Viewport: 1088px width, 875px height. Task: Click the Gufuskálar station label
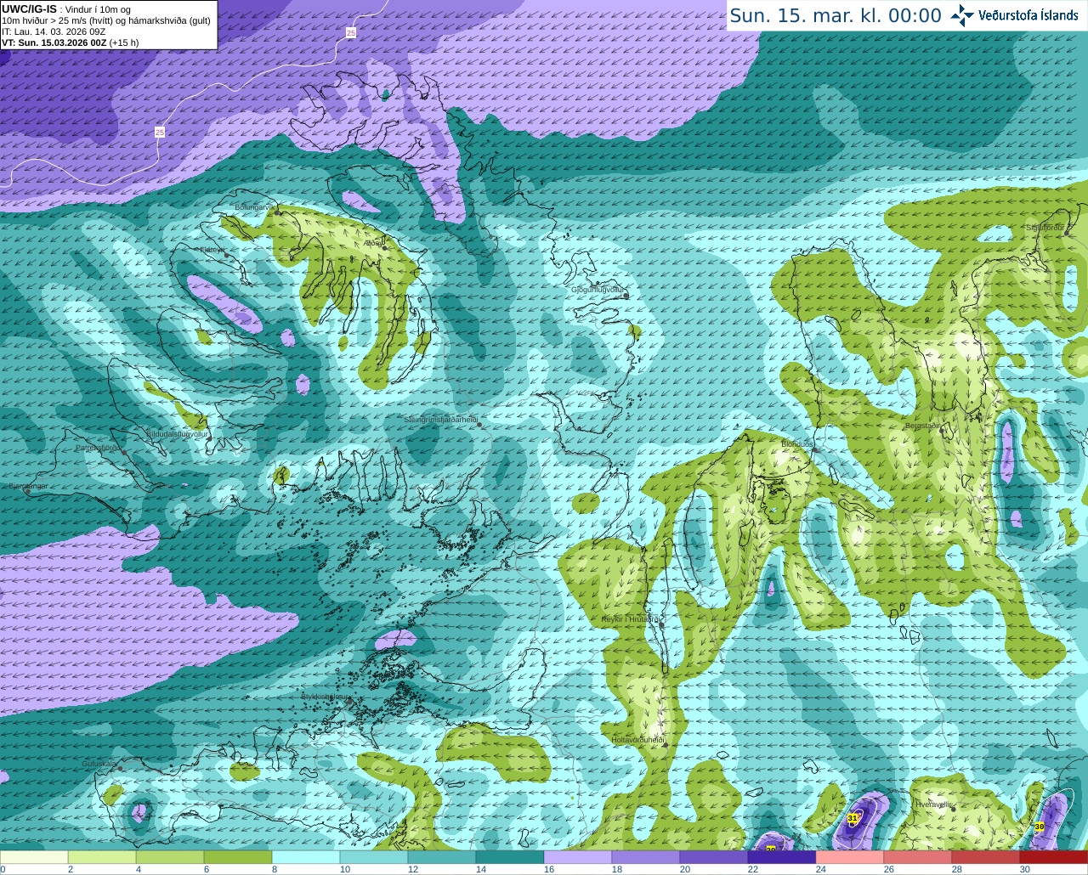99,764
